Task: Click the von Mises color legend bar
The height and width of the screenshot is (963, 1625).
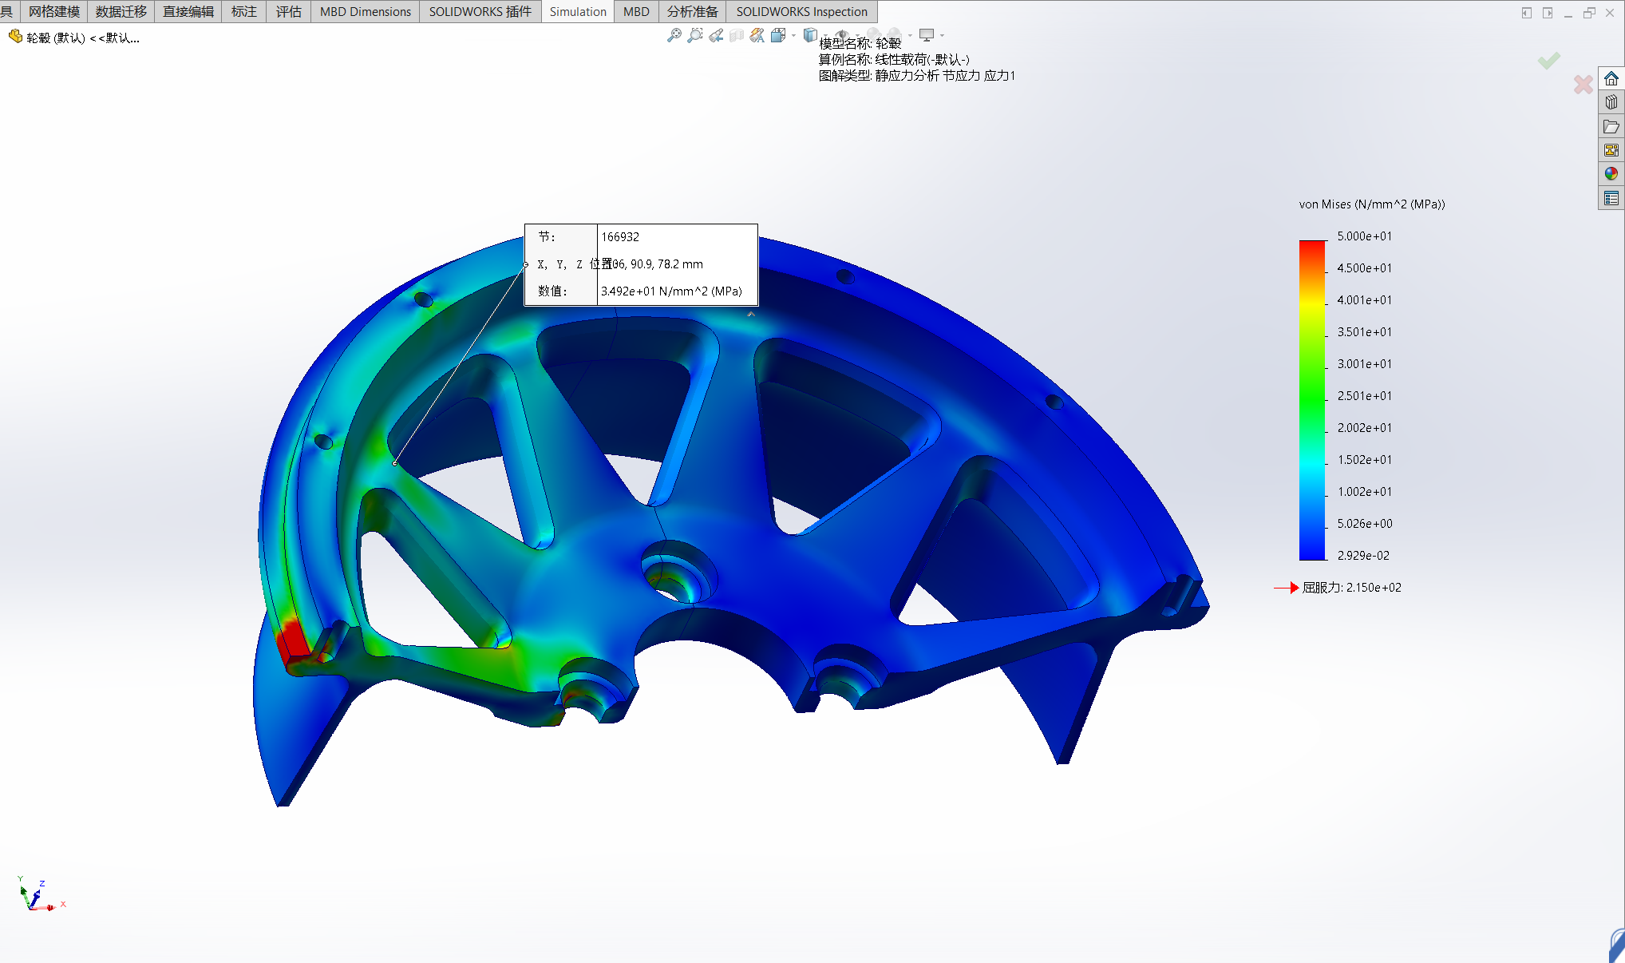Action: [1312, 399]
